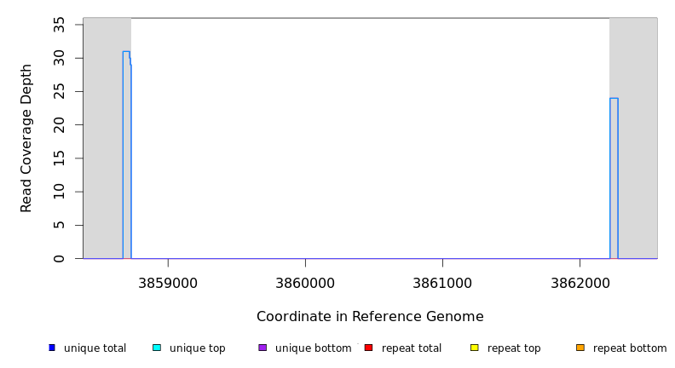675x368 pixels.
Task: Click the red repeat total legend swatch
Action: (368, 348)
